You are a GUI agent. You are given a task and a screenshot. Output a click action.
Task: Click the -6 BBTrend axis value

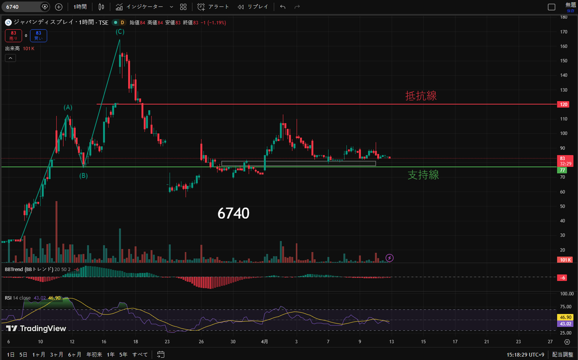click(x=562, y=278)
